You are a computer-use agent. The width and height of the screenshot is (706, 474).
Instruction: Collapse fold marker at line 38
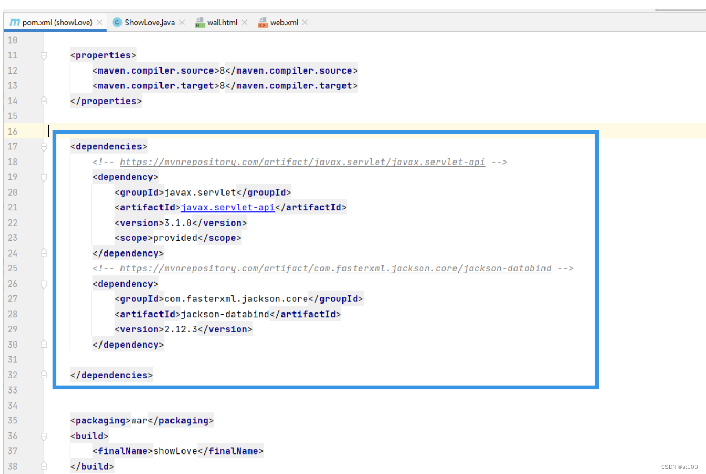(x=44, y=466)
